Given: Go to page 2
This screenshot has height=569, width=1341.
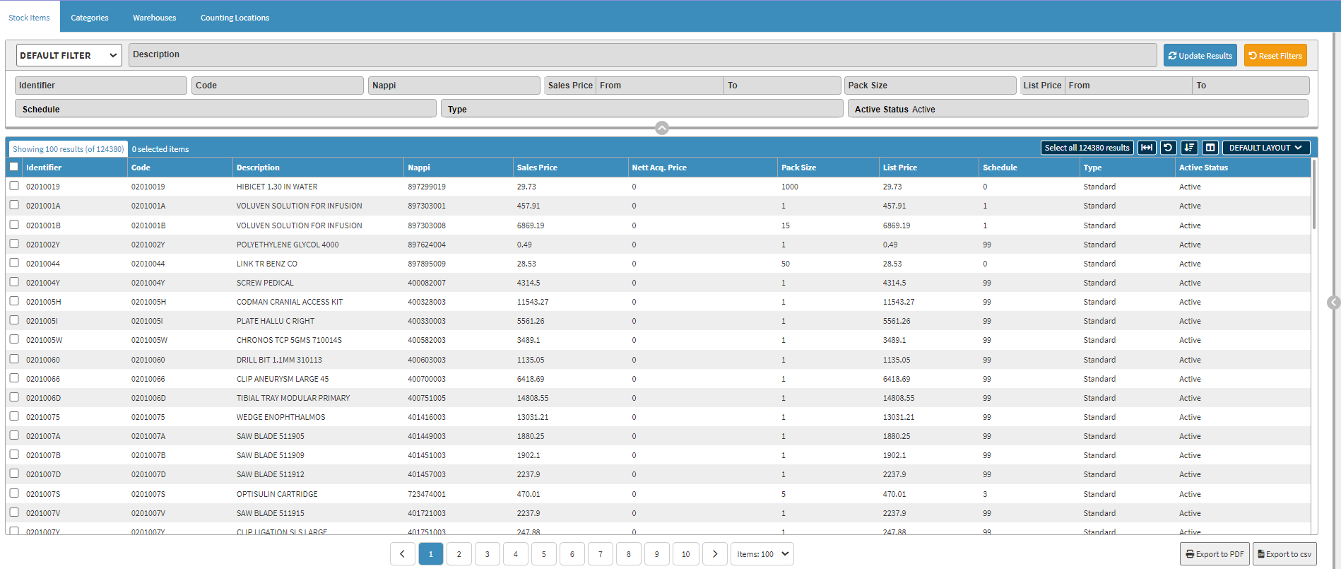Looking at the screenshot, I should [x=459, y=554].
